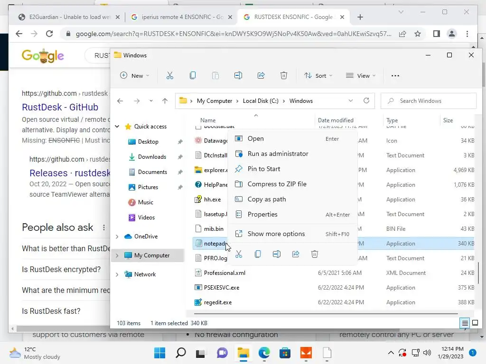This screenshot has width=486, height=364.
Task: Open Pictures in Quick access
Action: (148, 187)
